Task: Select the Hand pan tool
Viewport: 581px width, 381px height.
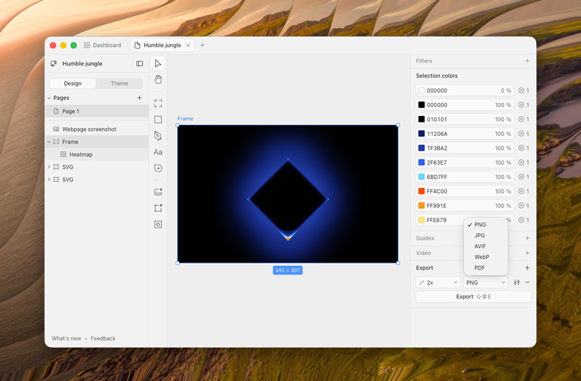Action: pyautogui.click(x=158, y=79)
